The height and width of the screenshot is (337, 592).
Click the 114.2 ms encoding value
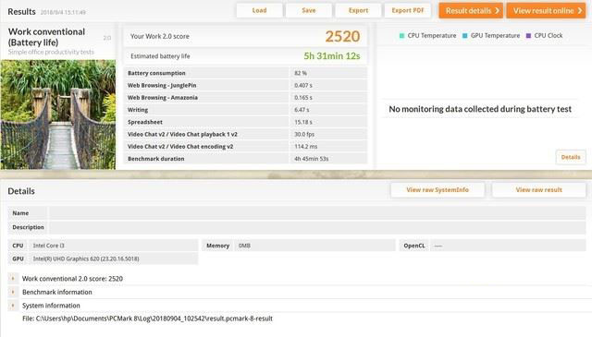pos(306,147)
